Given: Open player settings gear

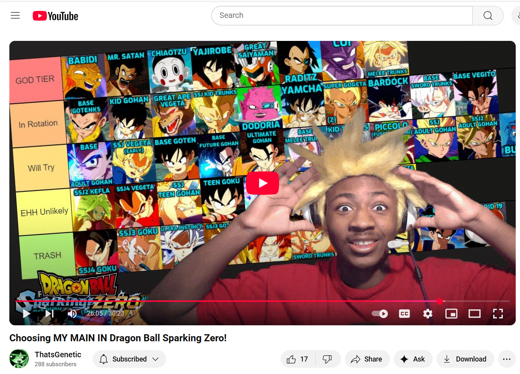Looking at the screenshot, I should [428, 314].
